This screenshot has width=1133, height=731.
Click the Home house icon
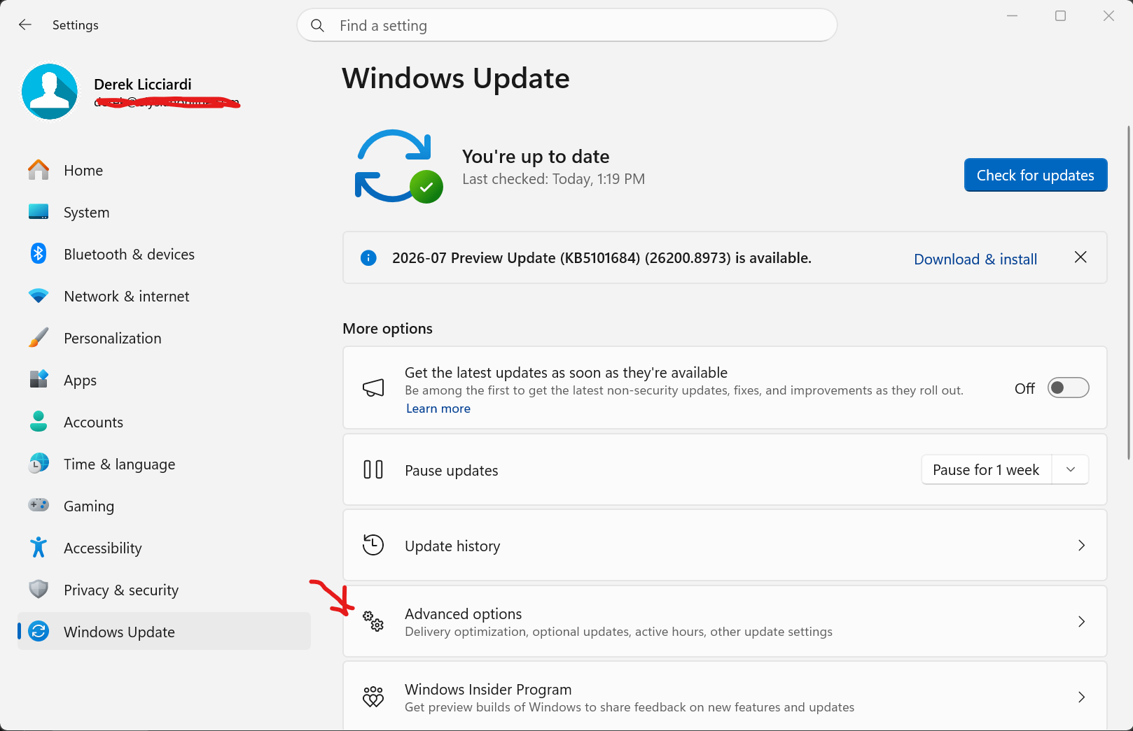point(39,170)
